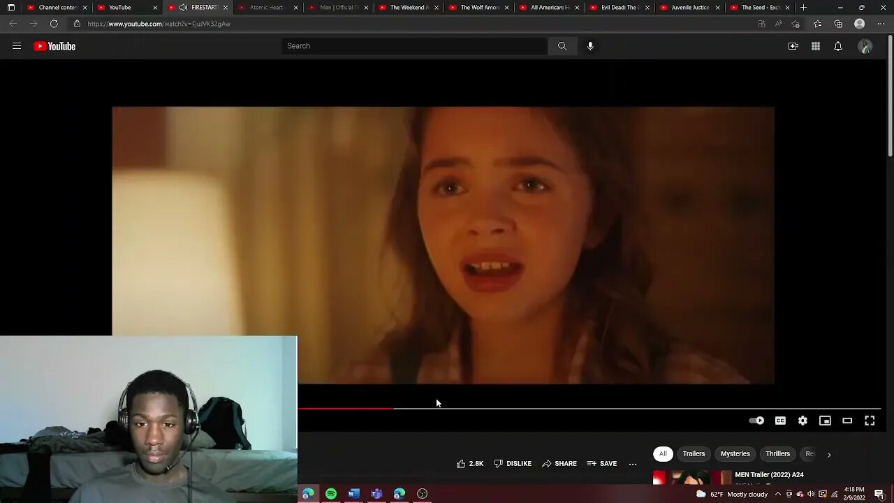This screenshot has height=503, width=894.
Task: Click SAVE to playlist
Action: 602,464
